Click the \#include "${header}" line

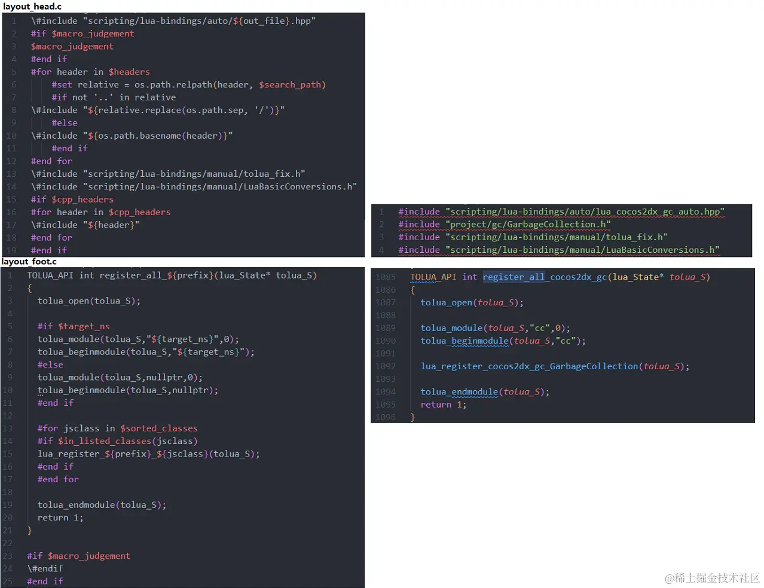click(x=85, y=225)
